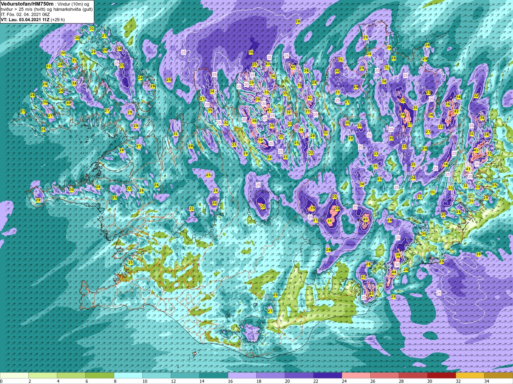Click the 'VT: Lau. 03.04.2021 11Z (+29 h)' line
Image resolution: width=513 pixels, height=384 pixels.
(x=32, y=20)
